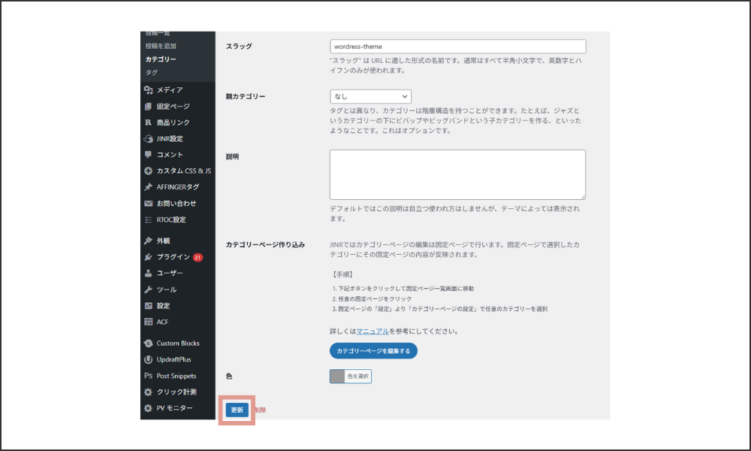Open the 親カテゴリー dropdown showing なし
Screen dimensions: 751x451
point(370,96)
